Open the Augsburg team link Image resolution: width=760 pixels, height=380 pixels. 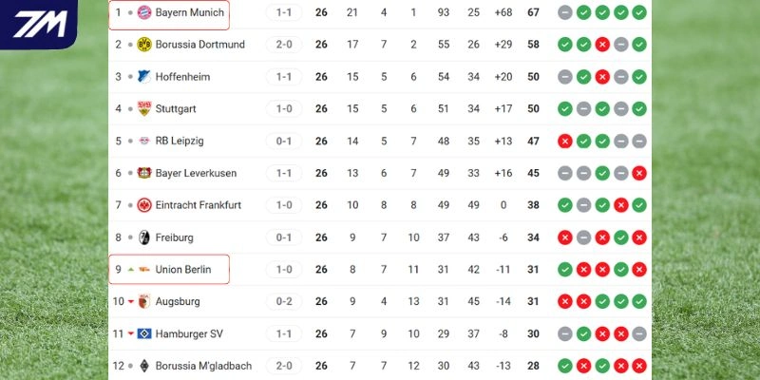pyautogui.click(x=178, y=302)
